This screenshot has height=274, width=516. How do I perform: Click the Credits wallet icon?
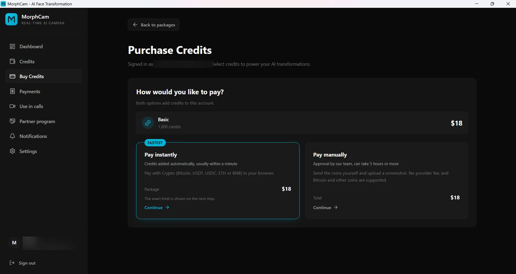point(13,61)
